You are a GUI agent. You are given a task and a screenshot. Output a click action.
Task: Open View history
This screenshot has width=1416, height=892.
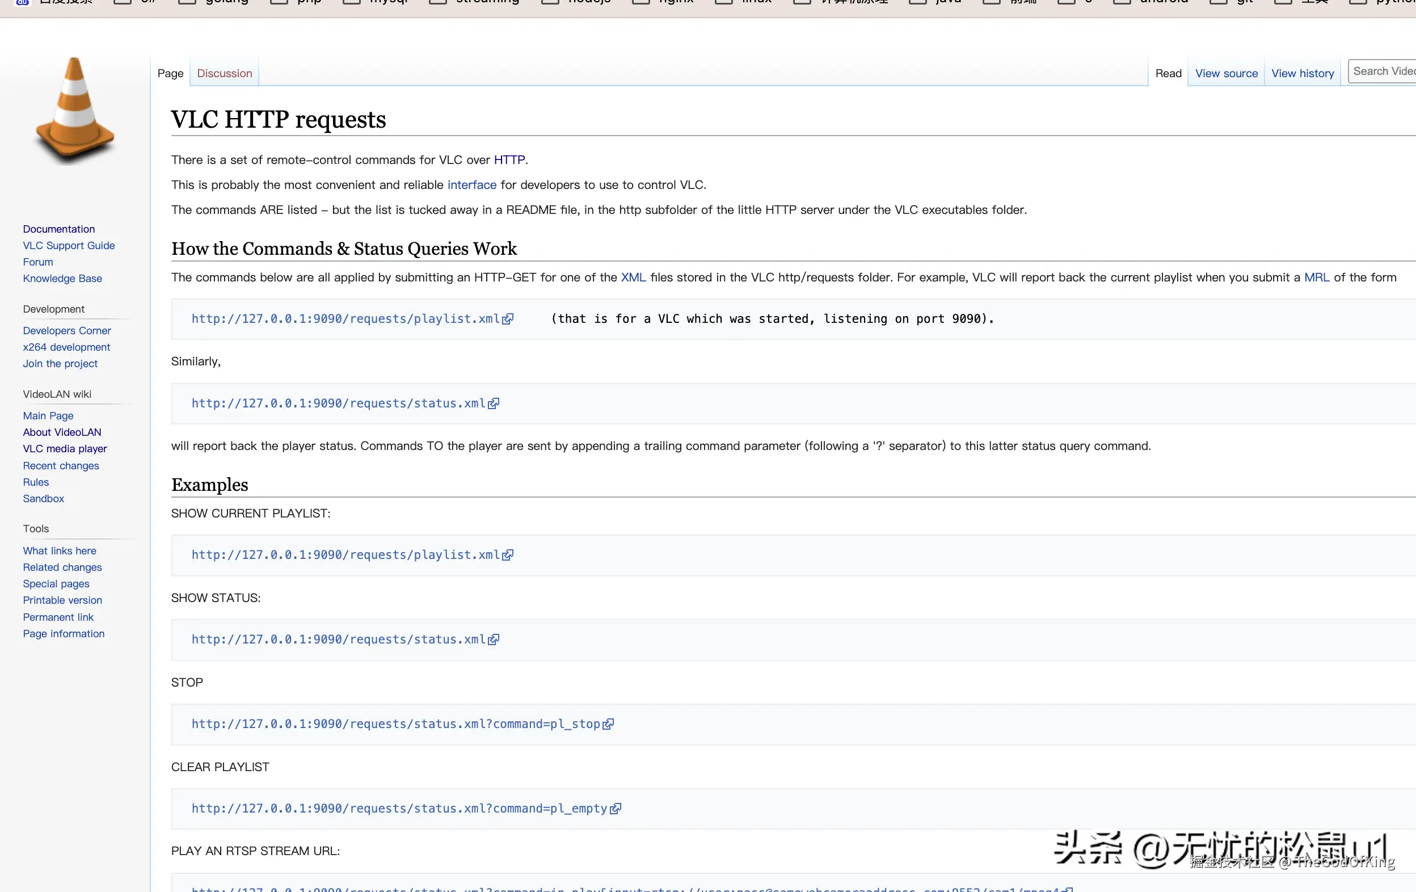tap(1303, 73)
